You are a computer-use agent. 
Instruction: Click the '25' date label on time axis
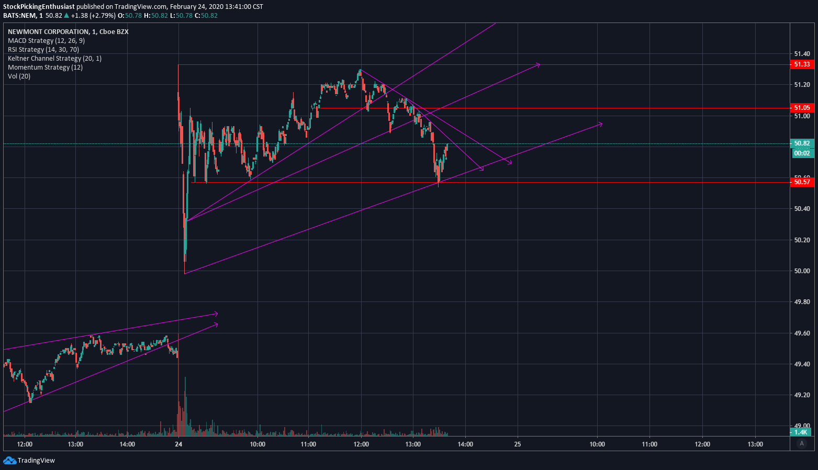click(x=518, y=444)
